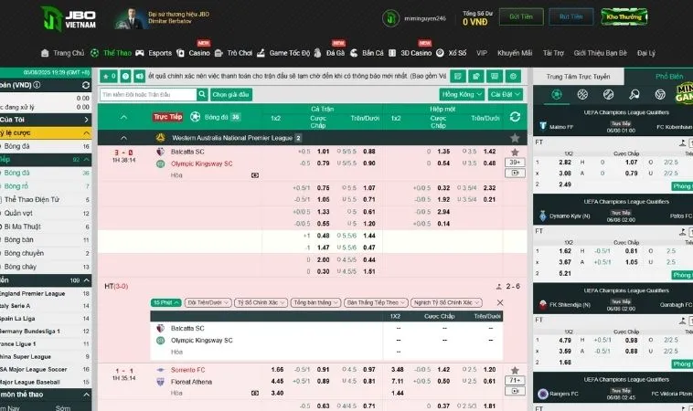
Task: Star the Balcatta SC match
Action: coord(515,153)
